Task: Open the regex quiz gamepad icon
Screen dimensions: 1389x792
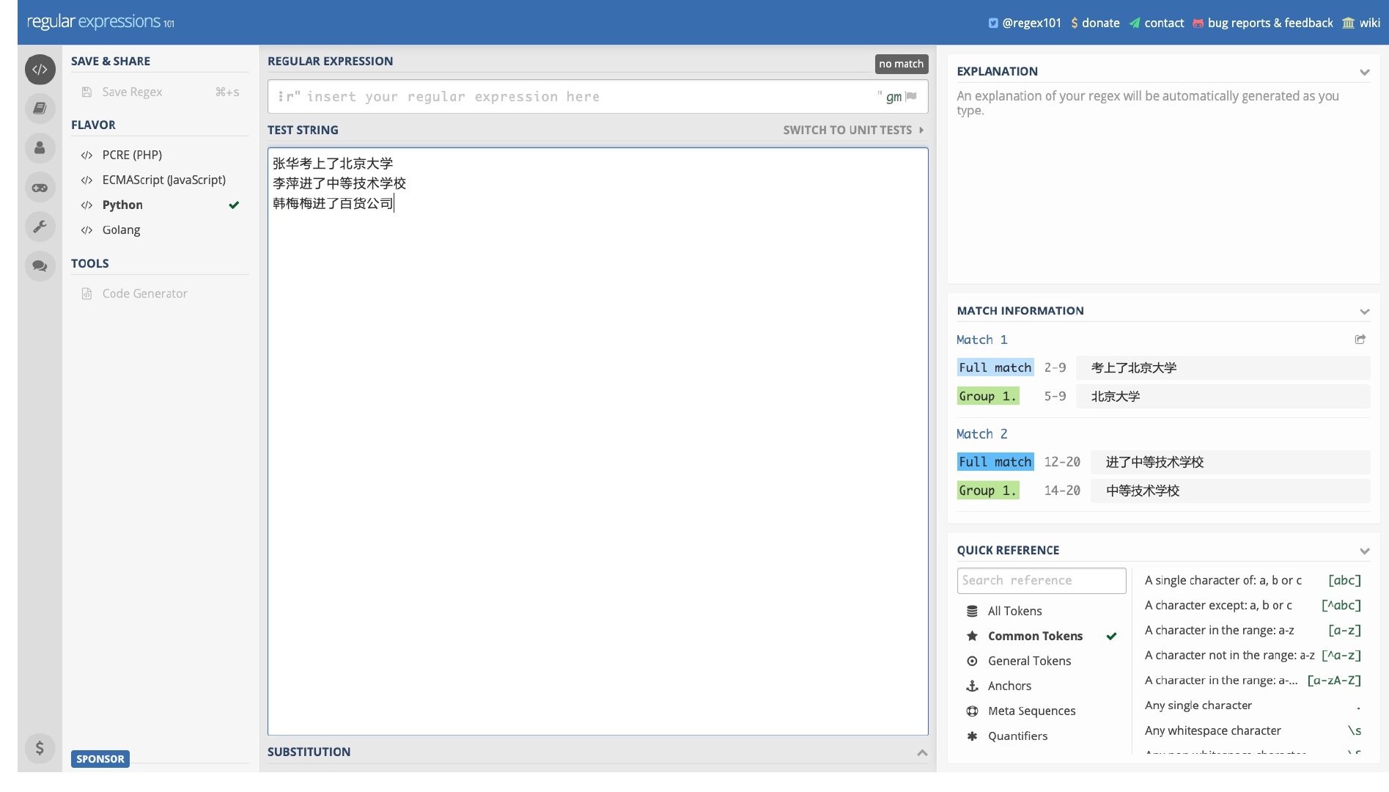Action: (x=40, y=188)
